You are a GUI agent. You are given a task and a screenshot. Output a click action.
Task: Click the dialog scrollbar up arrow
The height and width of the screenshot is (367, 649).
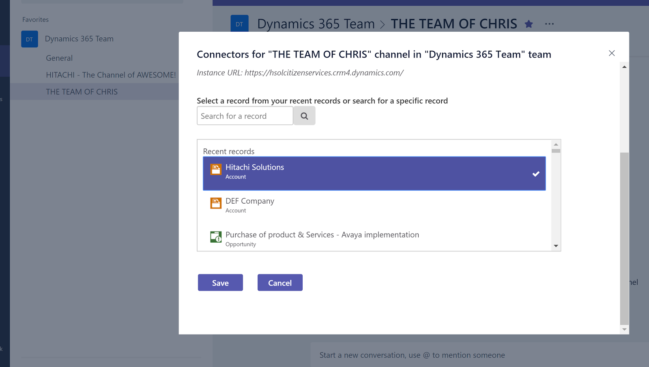(625, 67)
